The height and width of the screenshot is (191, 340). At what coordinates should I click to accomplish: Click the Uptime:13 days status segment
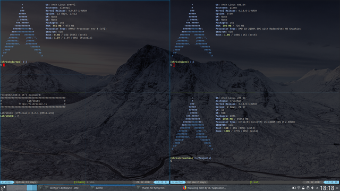[25, 182]
